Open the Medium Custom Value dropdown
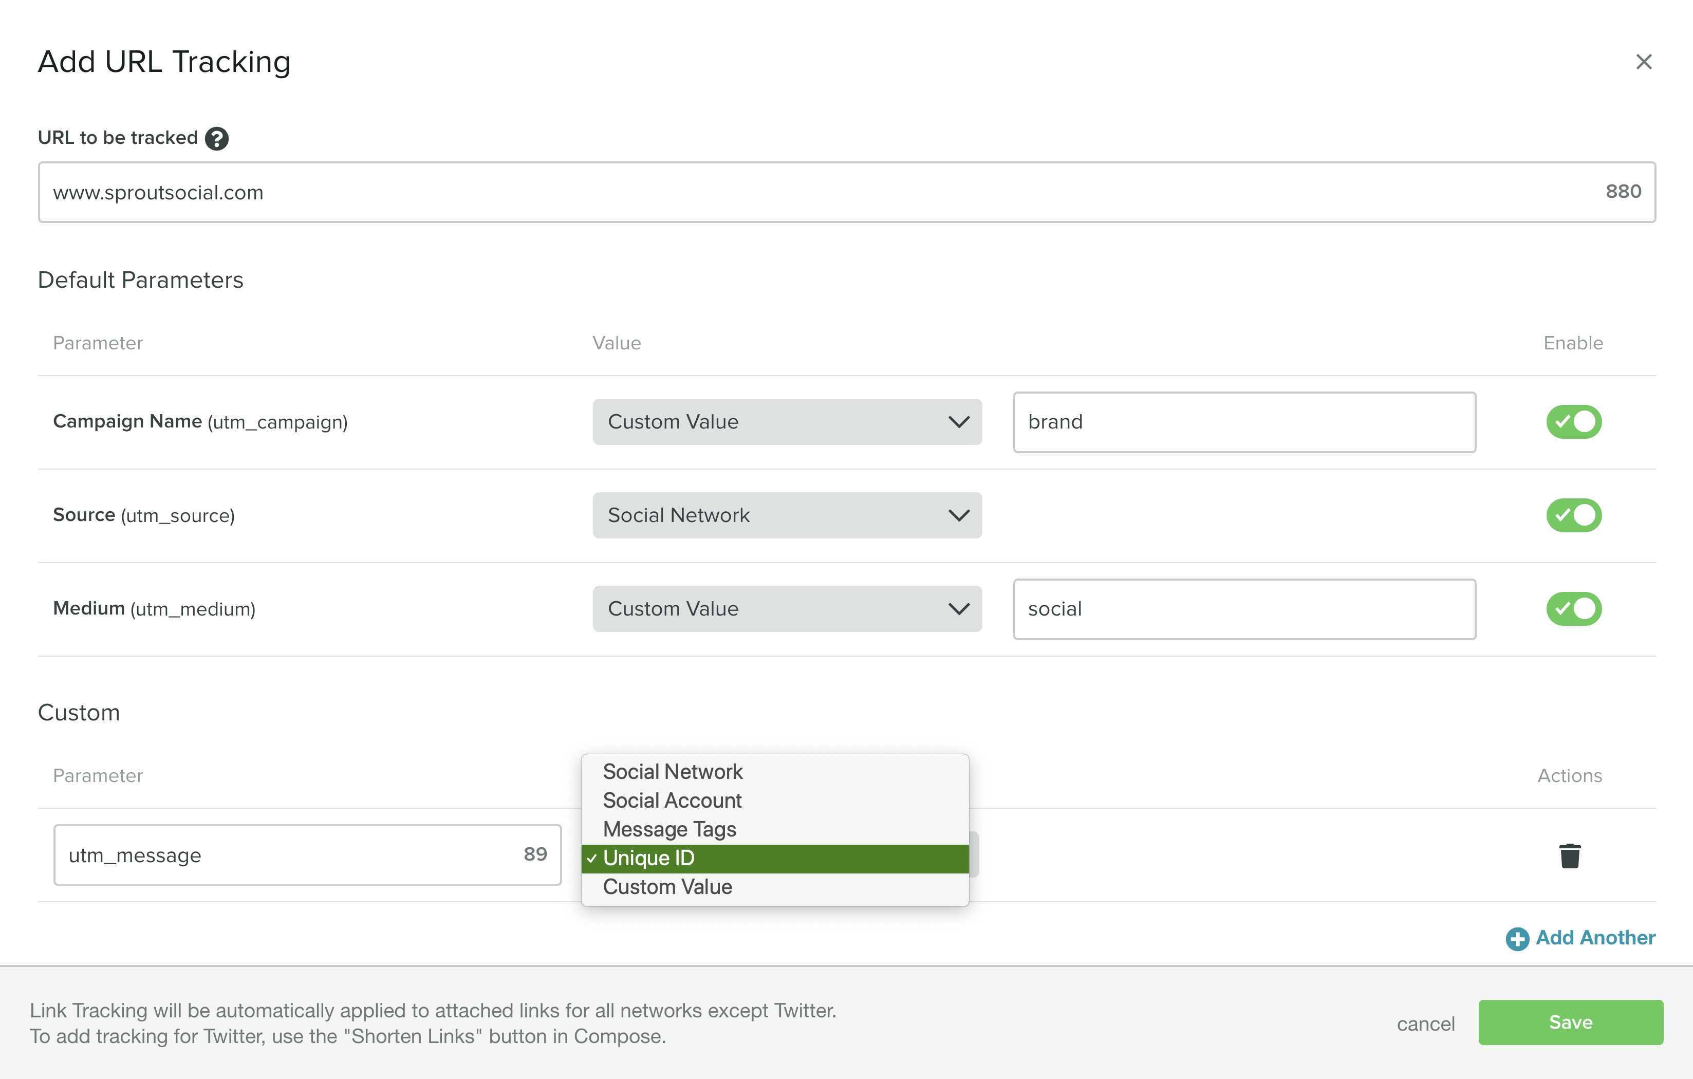Image resolution: width=1693 pixels, height=1079 pixels. click(787, 609)
